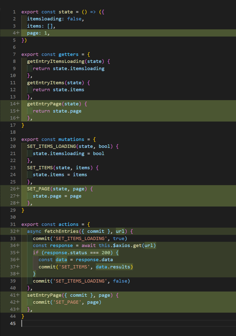Screen dimensions: 236x336
Task: Click the getEntryItemsLoading function name
Action: coord(56,61)
